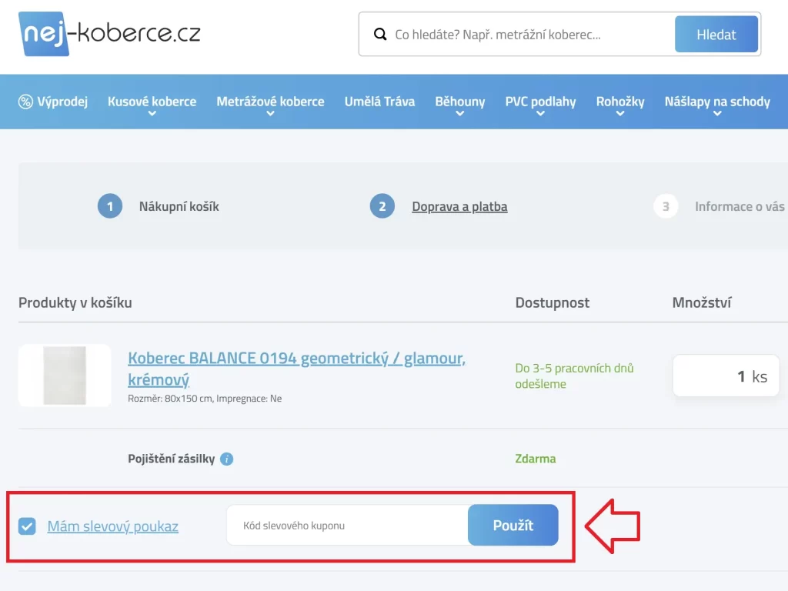The width and height of the screenshot is (788, 591).
Task: Click step 2 Doprava a platba circle icon
Action: (382, 206)
